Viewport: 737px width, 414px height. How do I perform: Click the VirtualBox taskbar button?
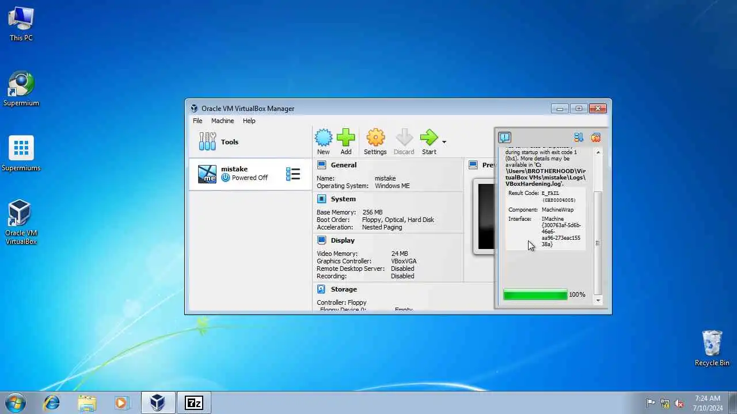click(x=158, y=402)
